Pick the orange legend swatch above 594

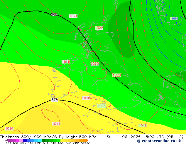coord(84,140)
